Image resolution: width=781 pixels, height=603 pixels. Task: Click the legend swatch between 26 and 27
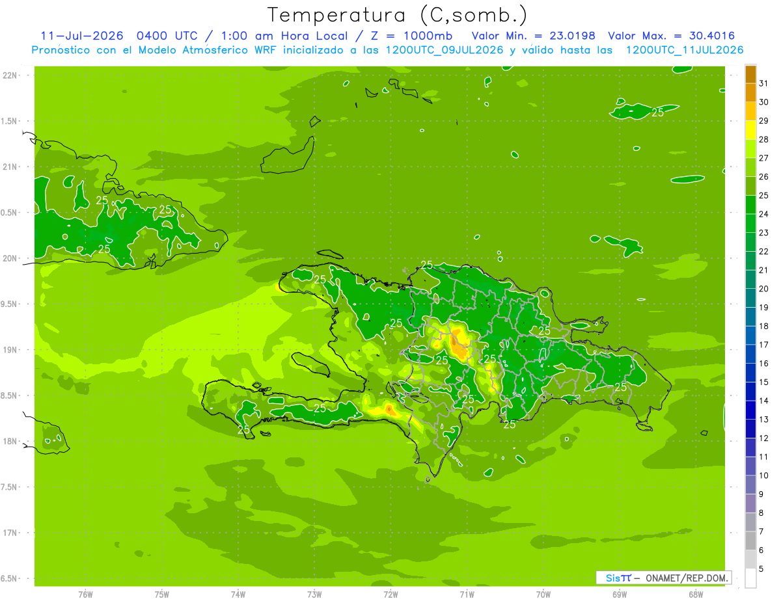750,167
